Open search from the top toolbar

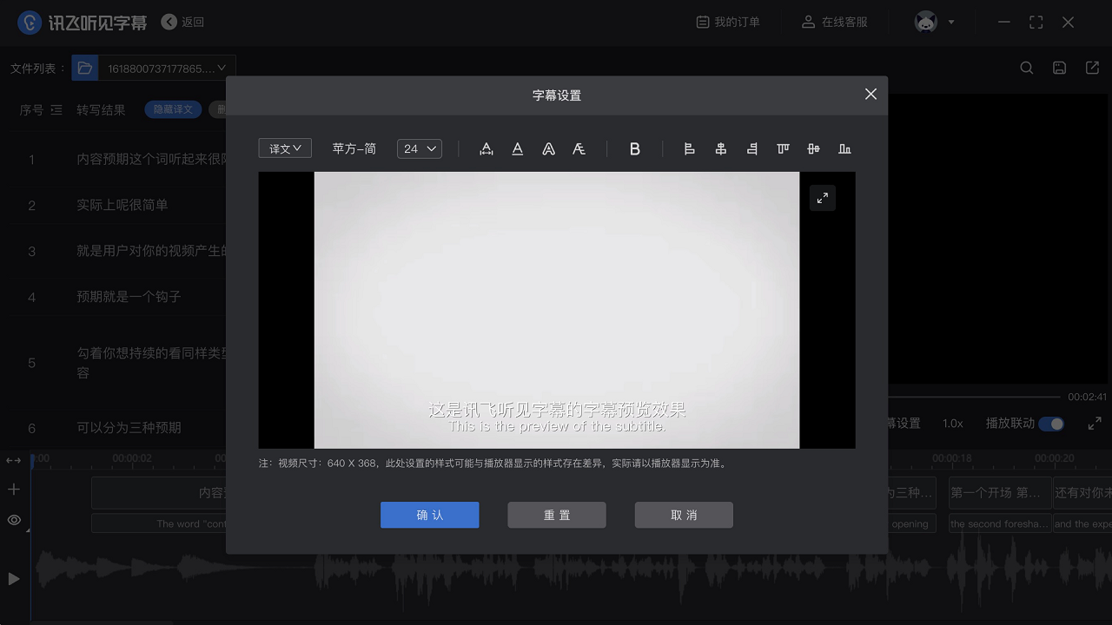tap(1027, 67)
